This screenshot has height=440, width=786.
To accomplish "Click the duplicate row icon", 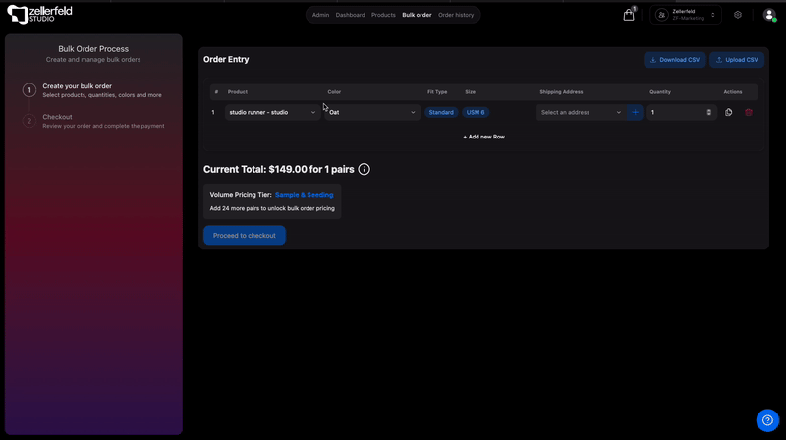I will tap(728, 112).
